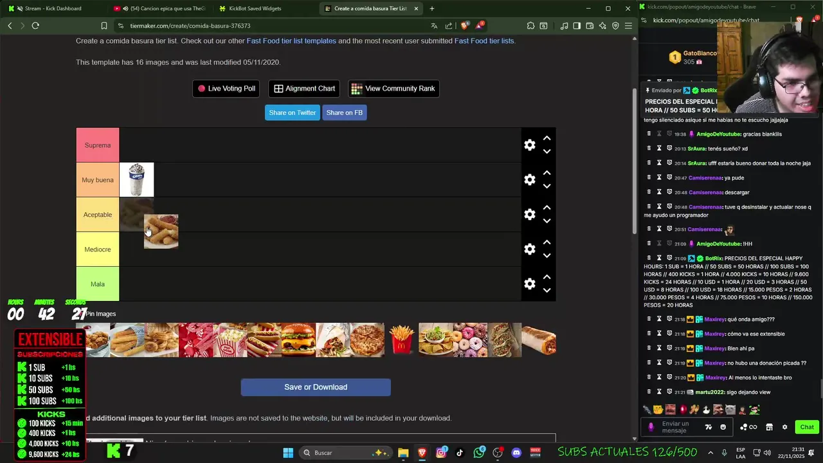Switch to YouTube Cancion epica tab
823x463 pixels.
pos(159,8)
